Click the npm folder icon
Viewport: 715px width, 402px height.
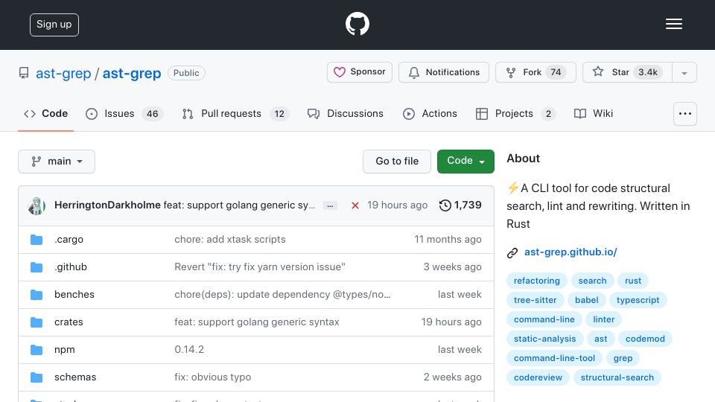tap(36, 350)
